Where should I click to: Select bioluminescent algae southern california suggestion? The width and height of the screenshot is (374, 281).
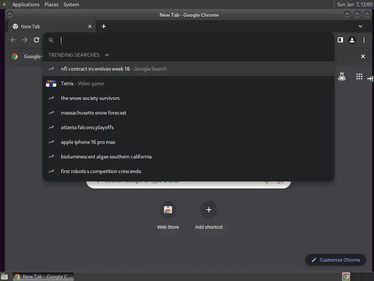coord(188,157)
